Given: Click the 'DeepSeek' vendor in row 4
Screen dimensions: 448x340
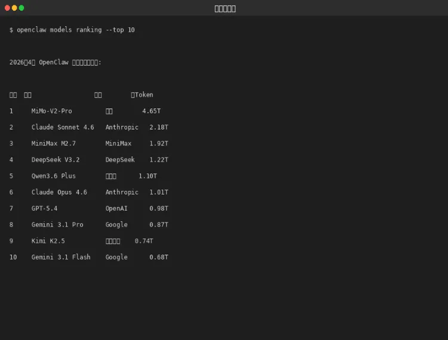Looking at the screenshot, I should click(x=120, y=160).
